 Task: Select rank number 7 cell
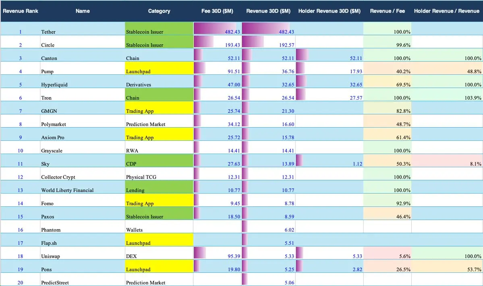[x=20, y=108]
